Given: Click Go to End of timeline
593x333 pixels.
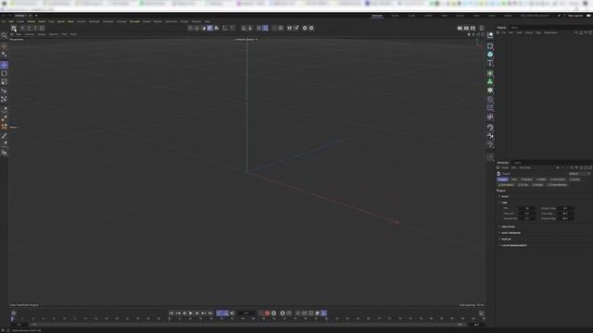Looking at the screenshot, I should coord(210,313).
